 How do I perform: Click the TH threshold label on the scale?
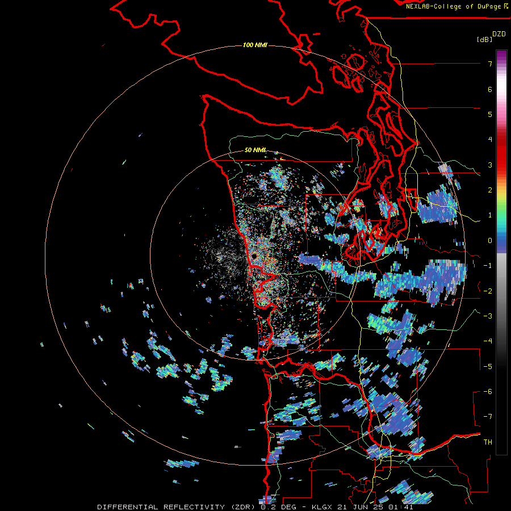[488, 442]
